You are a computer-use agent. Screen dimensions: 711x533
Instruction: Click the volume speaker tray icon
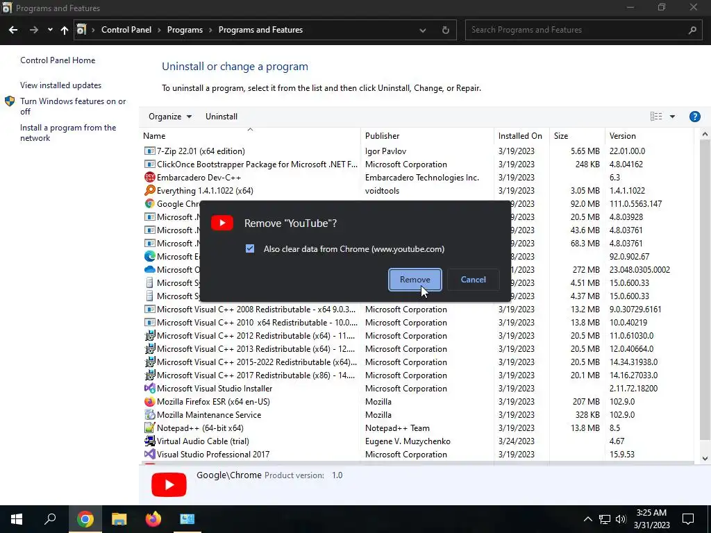click(621, 519)
